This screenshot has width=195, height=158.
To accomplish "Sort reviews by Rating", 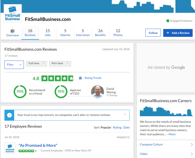I will [x=117, y=127].
